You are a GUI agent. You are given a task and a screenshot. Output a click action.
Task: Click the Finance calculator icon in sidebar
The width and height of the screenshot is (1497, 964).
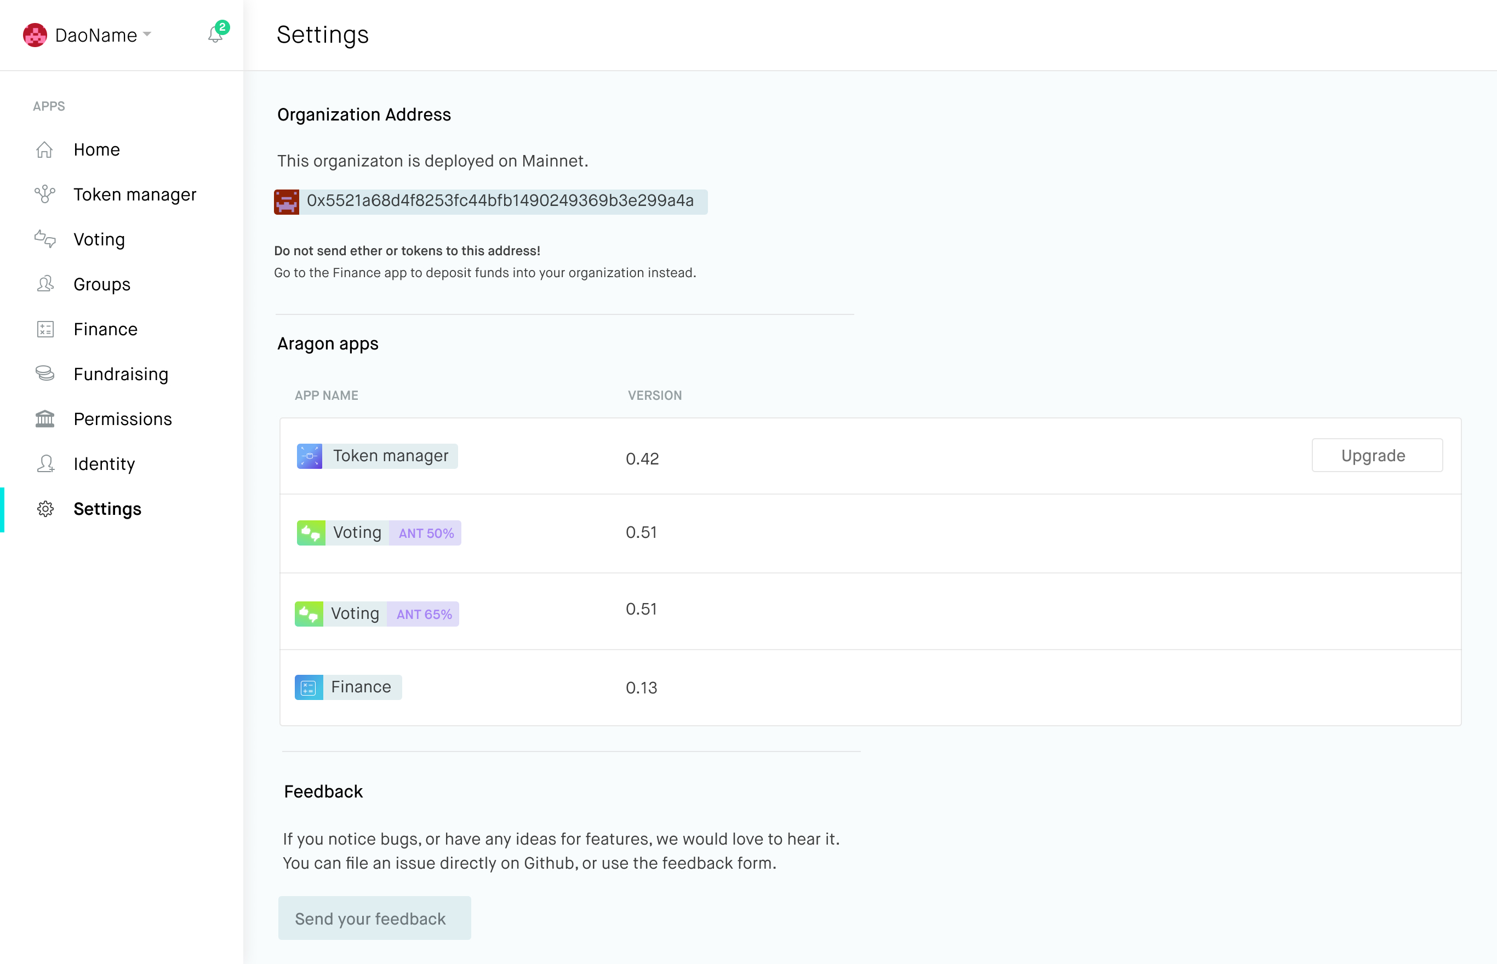[45, 329]
